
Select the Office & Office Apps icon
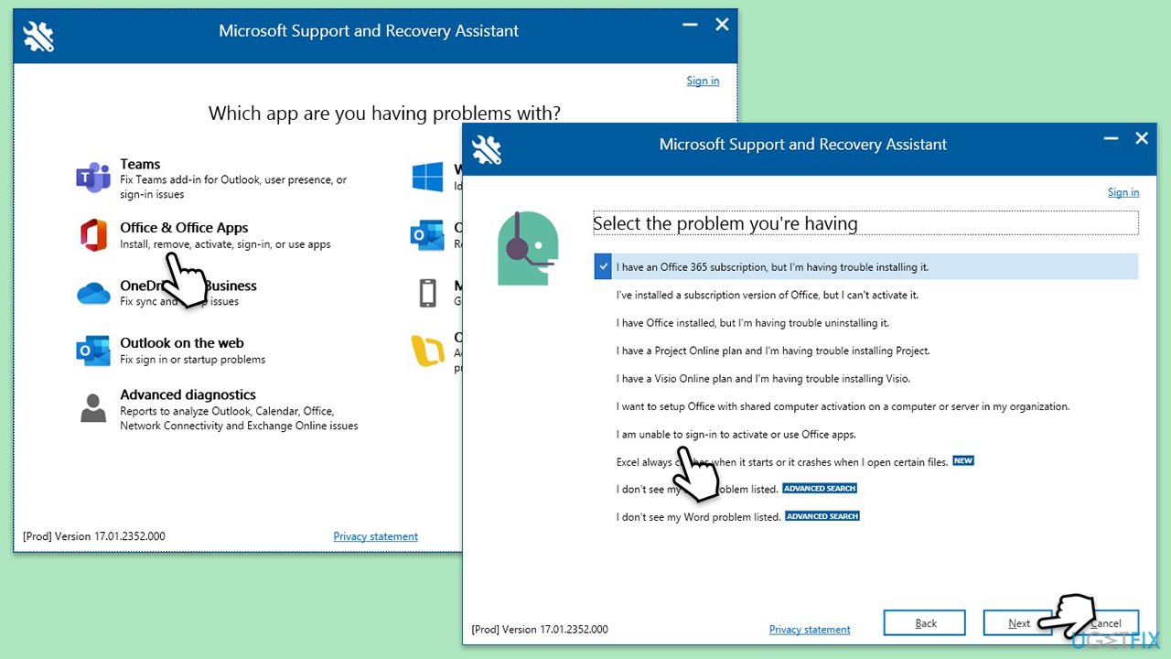click(x=93, y=235)
